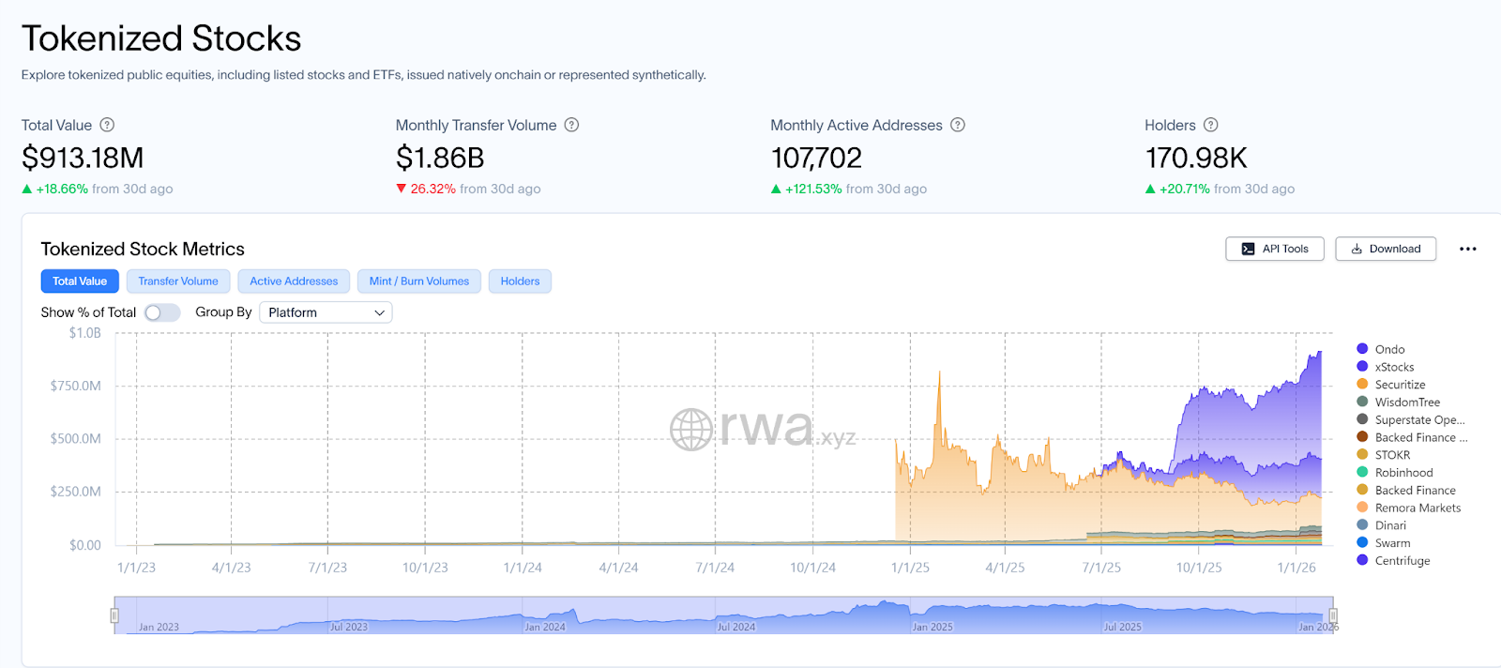
Task: Click the Jul 2025 navigator label
Action: [x=1123, y=627]
